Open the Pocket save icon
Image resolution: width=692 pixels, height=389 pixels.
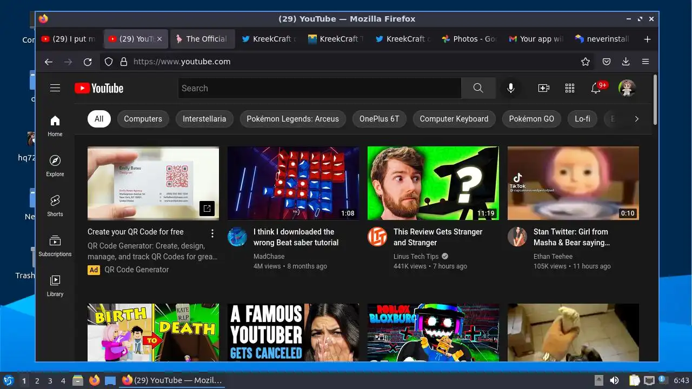pyautogui.click(x=607, y=62)
